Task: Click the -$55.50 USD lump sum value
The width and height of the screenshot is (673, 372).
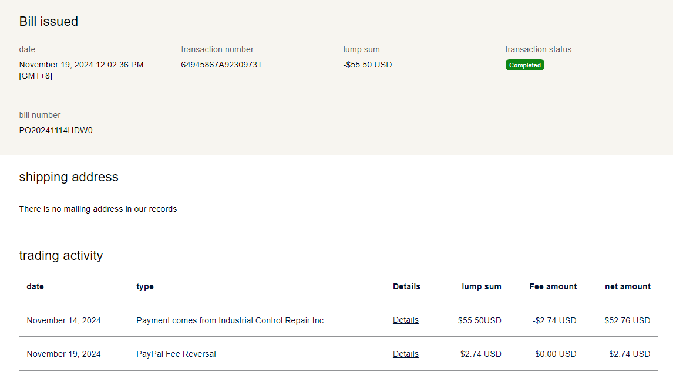Action: pyautogui.click(x=367, y=65)
